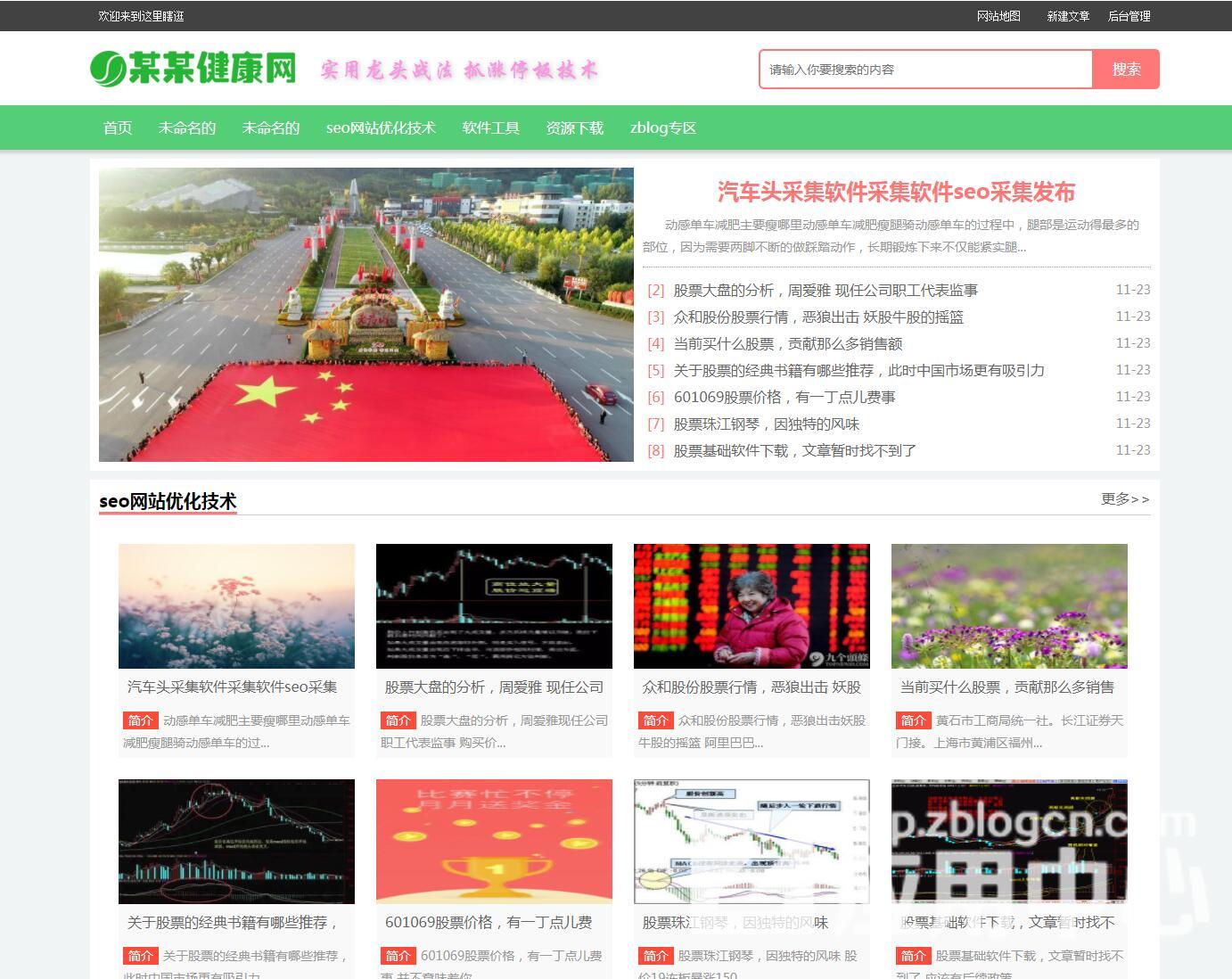Click 简介 tag under 股票珠江钢琴 card

(655, 956)
